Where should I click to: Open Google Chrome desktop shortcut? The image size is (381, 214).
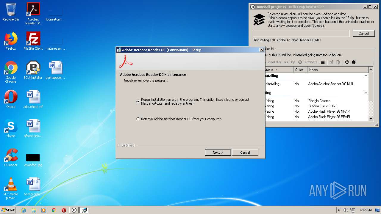(11, 72)
